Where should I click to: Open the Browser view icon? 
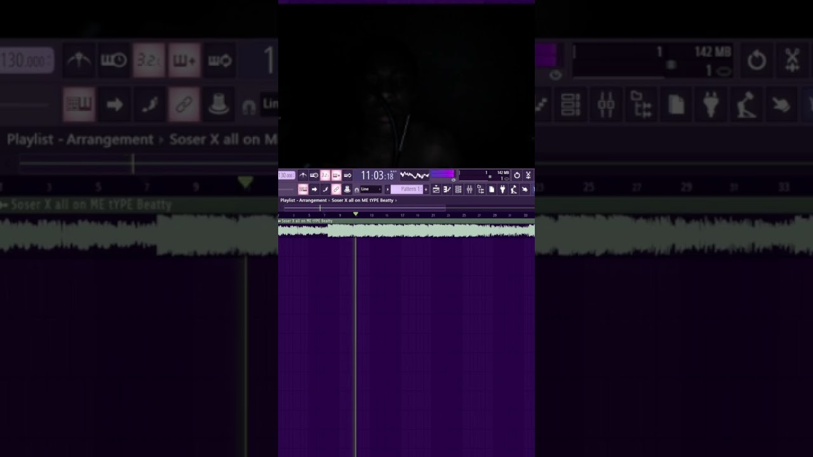click(480, 189)
